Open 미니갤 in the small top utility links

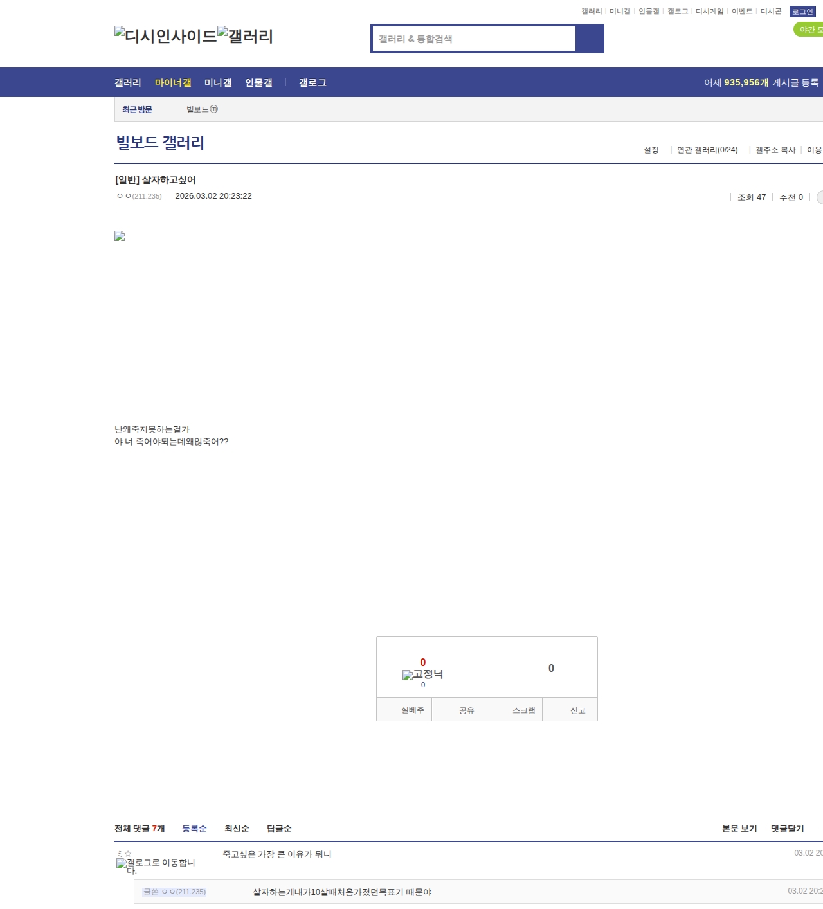coord(620,12)
